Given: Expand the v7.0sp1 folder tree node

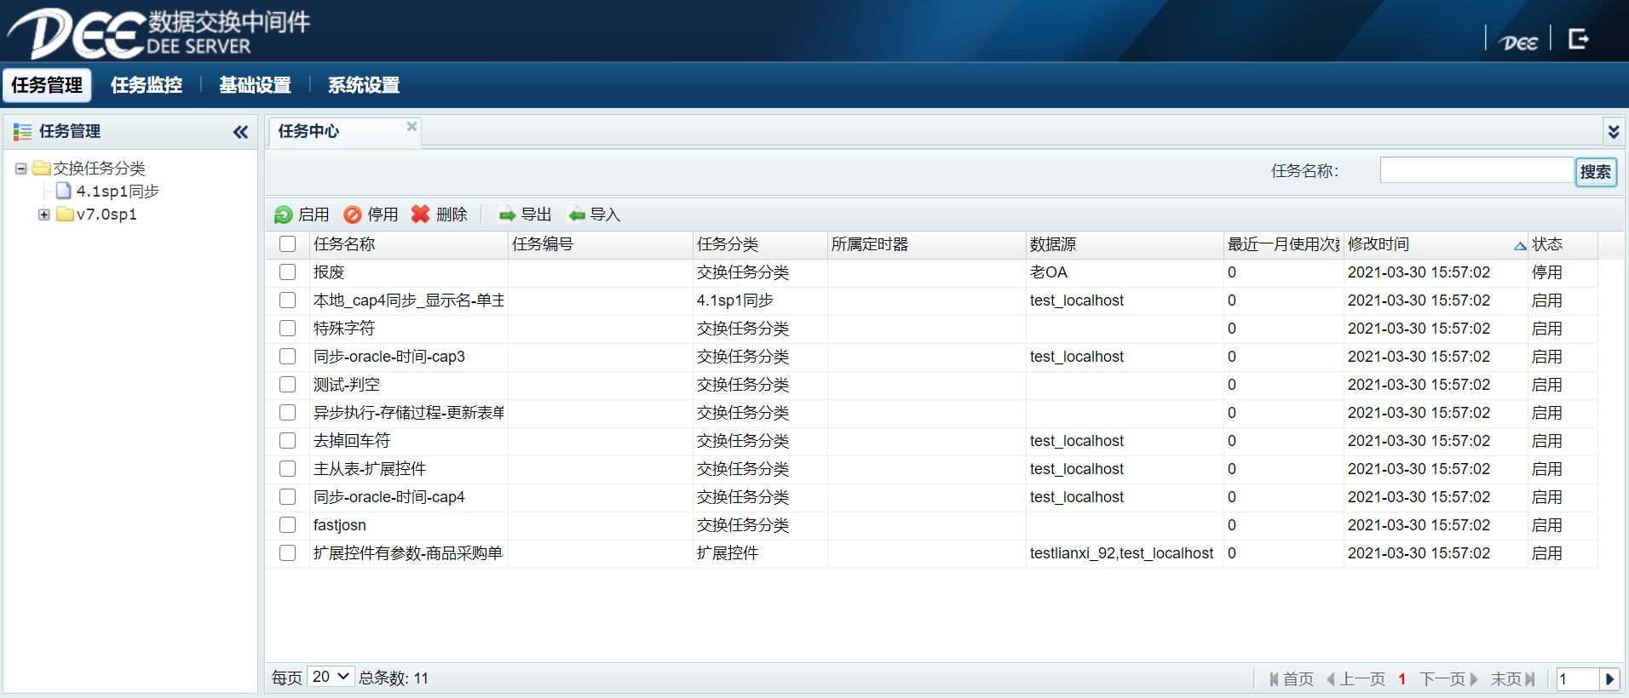Looking at the screenshot, I should [43, 215].
